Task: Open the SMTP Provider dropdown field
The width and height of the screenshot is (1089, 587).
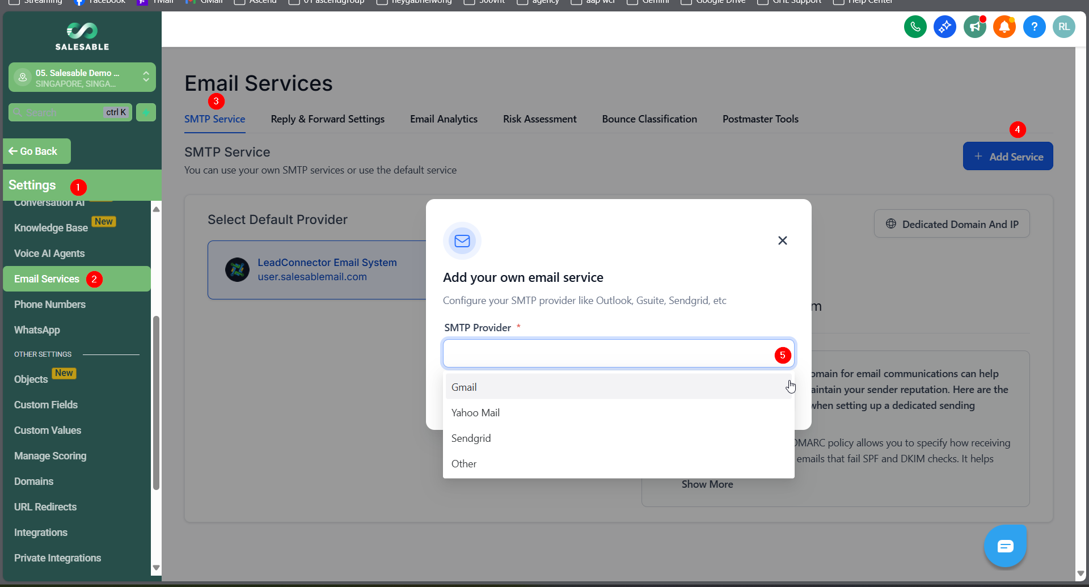Action: tap(618, 354)
